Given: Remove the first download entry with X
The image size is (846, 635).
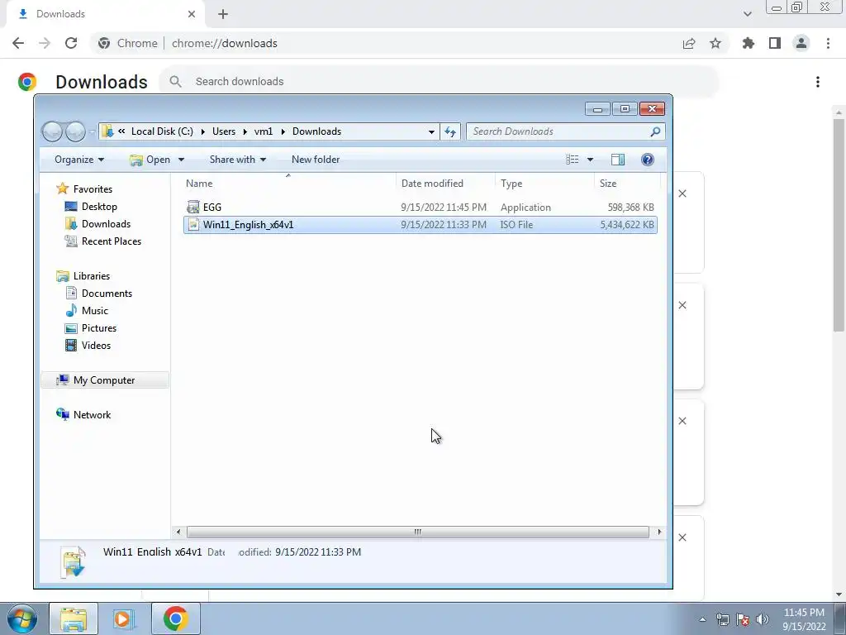Looking at the screenshot, I should 682,193.
